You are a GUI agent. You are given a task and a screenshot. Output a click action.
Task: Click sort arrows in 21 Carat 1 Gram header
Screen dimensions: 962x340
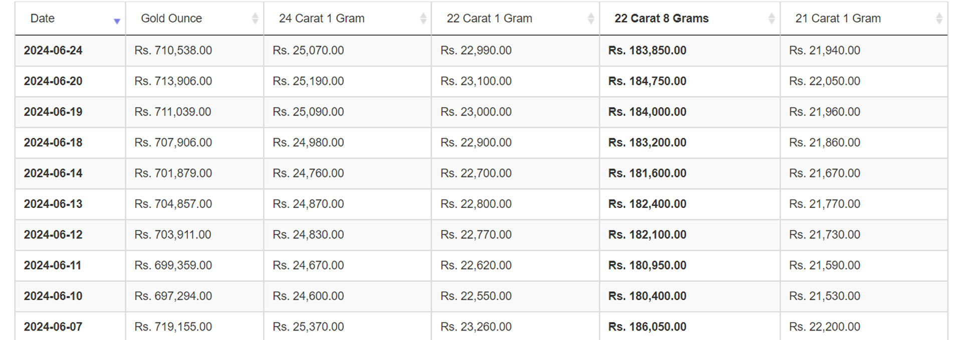(939, 18)
